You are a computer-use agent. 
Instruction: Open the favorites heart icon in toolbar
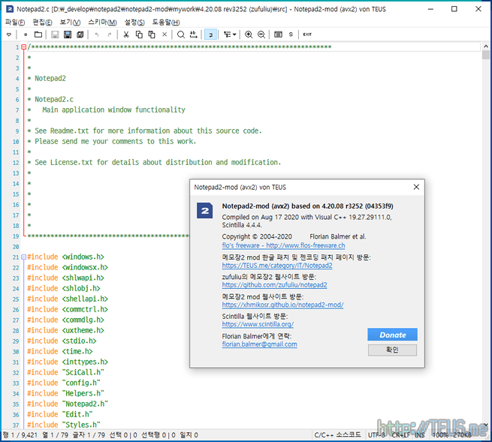[x=9, y=35]
